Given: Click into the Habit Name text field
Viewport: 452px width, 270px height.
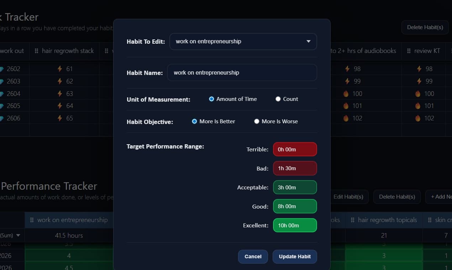Looking at the screenshot, I should tap(242, 73).
